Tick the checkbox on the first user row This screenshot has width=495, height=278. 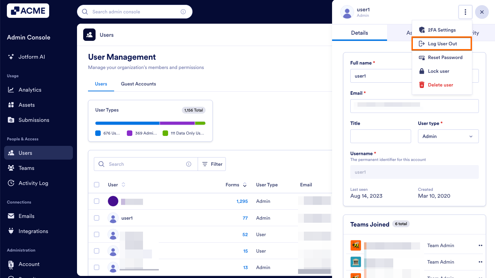pyautogui.click(x=97, y=201)
